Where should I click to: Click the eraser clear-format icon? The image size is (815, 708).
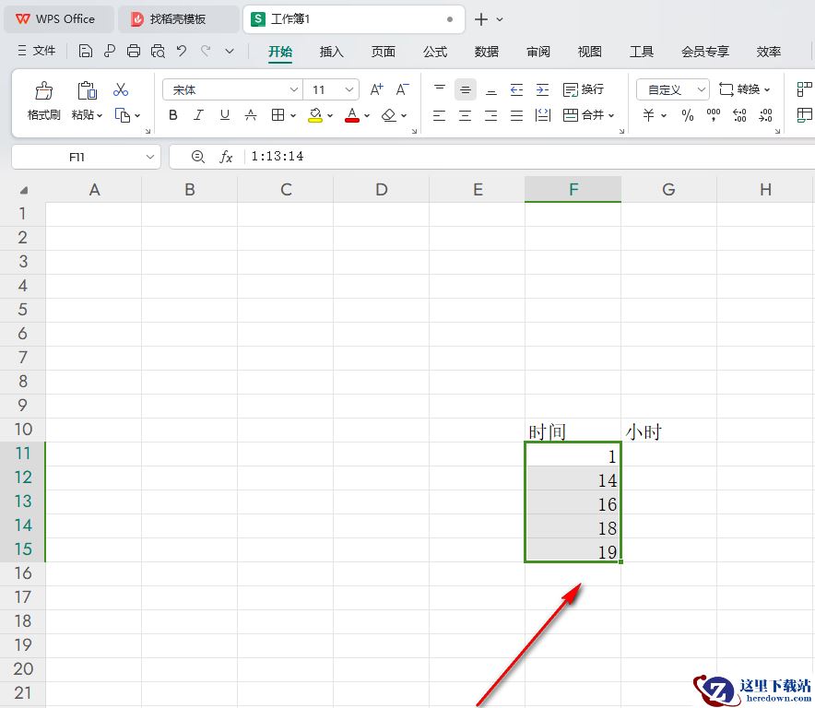[389, 115]
